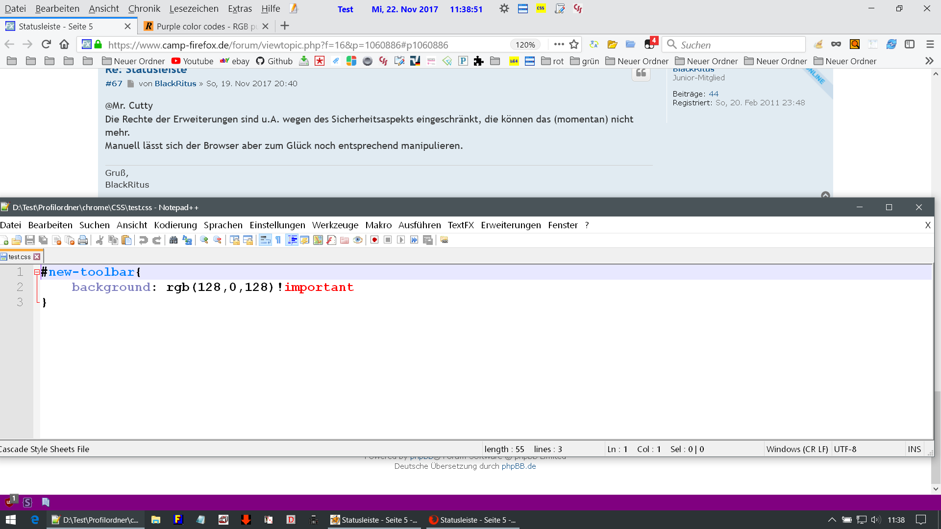Toggle word wrap in Notepad++ toolbar
This screenshot has height=529, width=941.
pyautogui.click(x=265, y=240)
